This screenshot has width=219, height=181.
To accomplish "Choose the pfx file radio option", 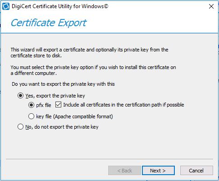I will pyautogui.click(x=31, y=105).
